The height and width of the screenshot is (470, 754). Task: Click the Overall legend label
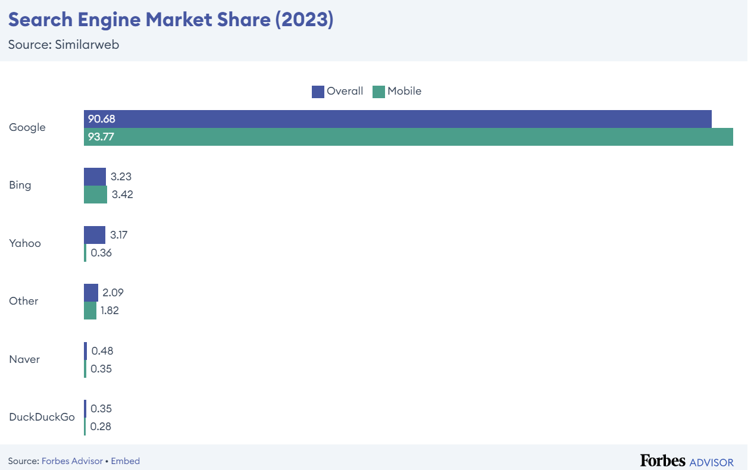345,91
